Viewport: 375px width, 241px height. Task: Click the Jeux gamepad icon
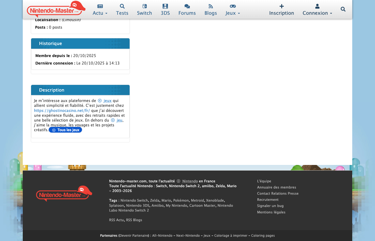(233, 6)
